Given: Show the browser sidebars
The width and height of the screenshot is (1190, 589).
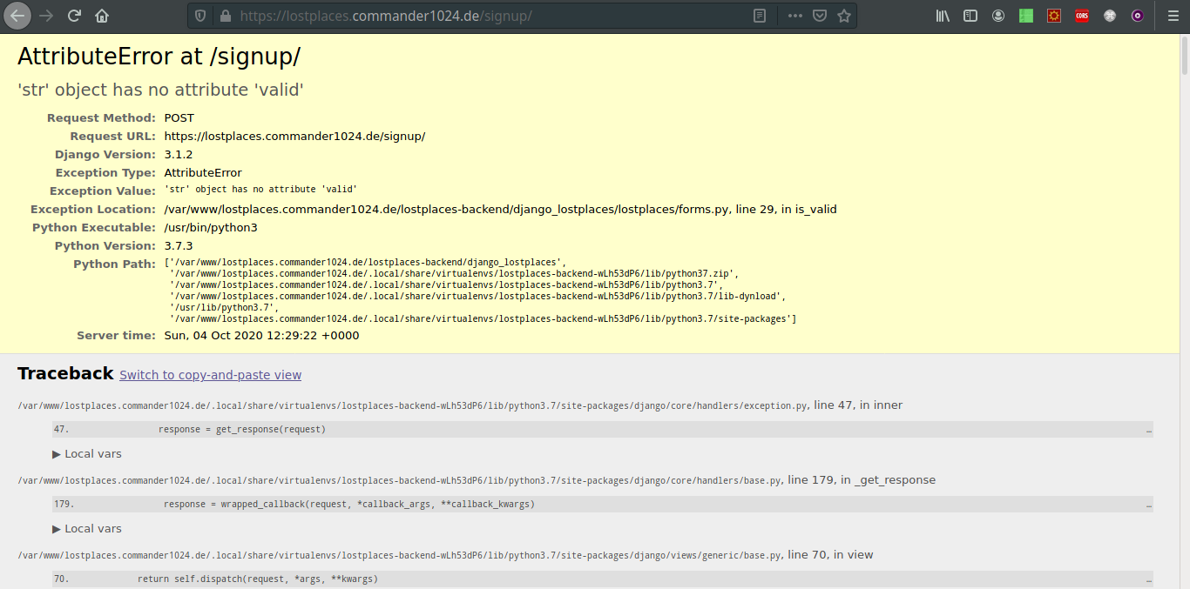Looking at the screenshot, I should coord(970,16).
